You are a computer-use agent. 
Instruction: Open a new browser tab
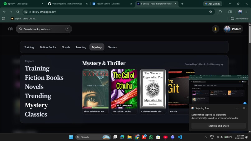(182, 4)
